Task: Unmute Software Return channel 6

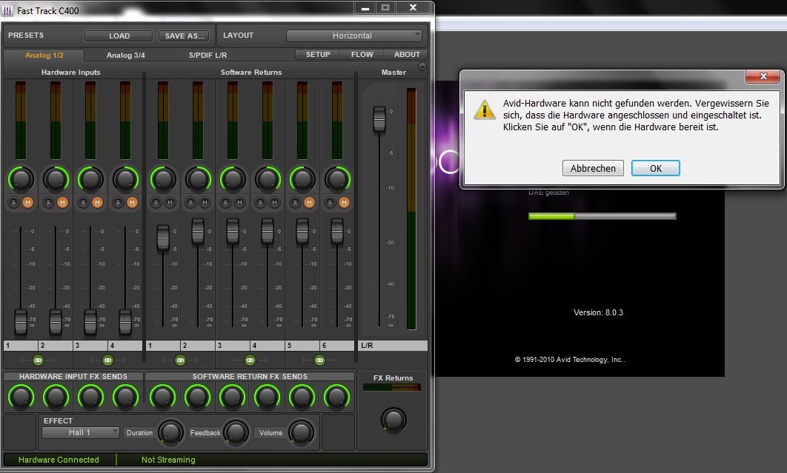Action: point(344,202)
